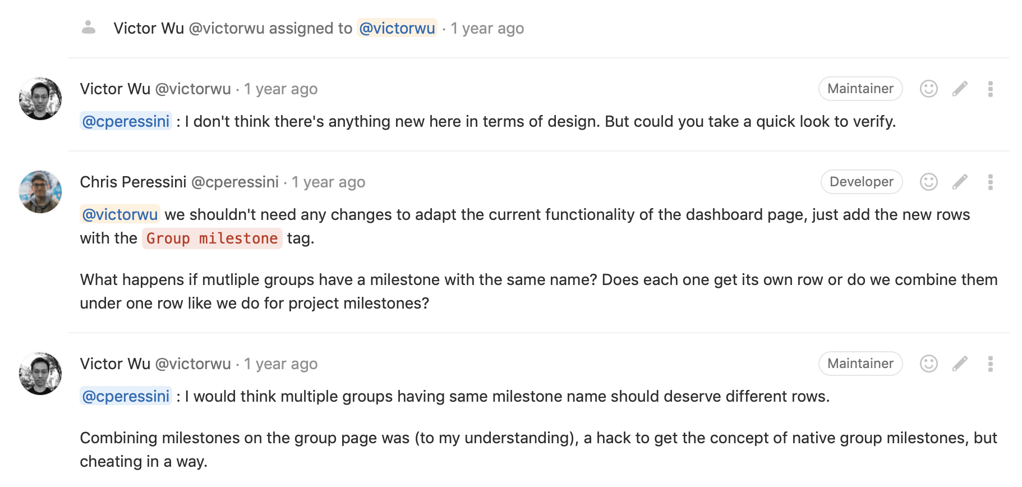Click the assignee person icon on the assignment event
Viewport: 1022px width, 487px height.
(89, 27)
